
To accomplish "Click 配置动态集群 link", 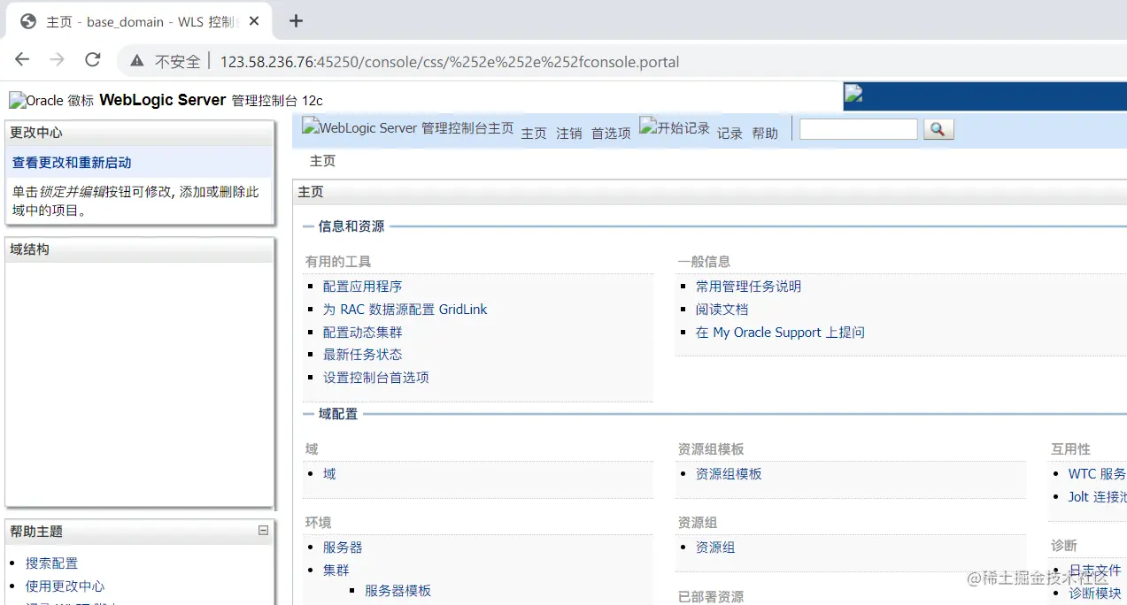I will (362, 333).
